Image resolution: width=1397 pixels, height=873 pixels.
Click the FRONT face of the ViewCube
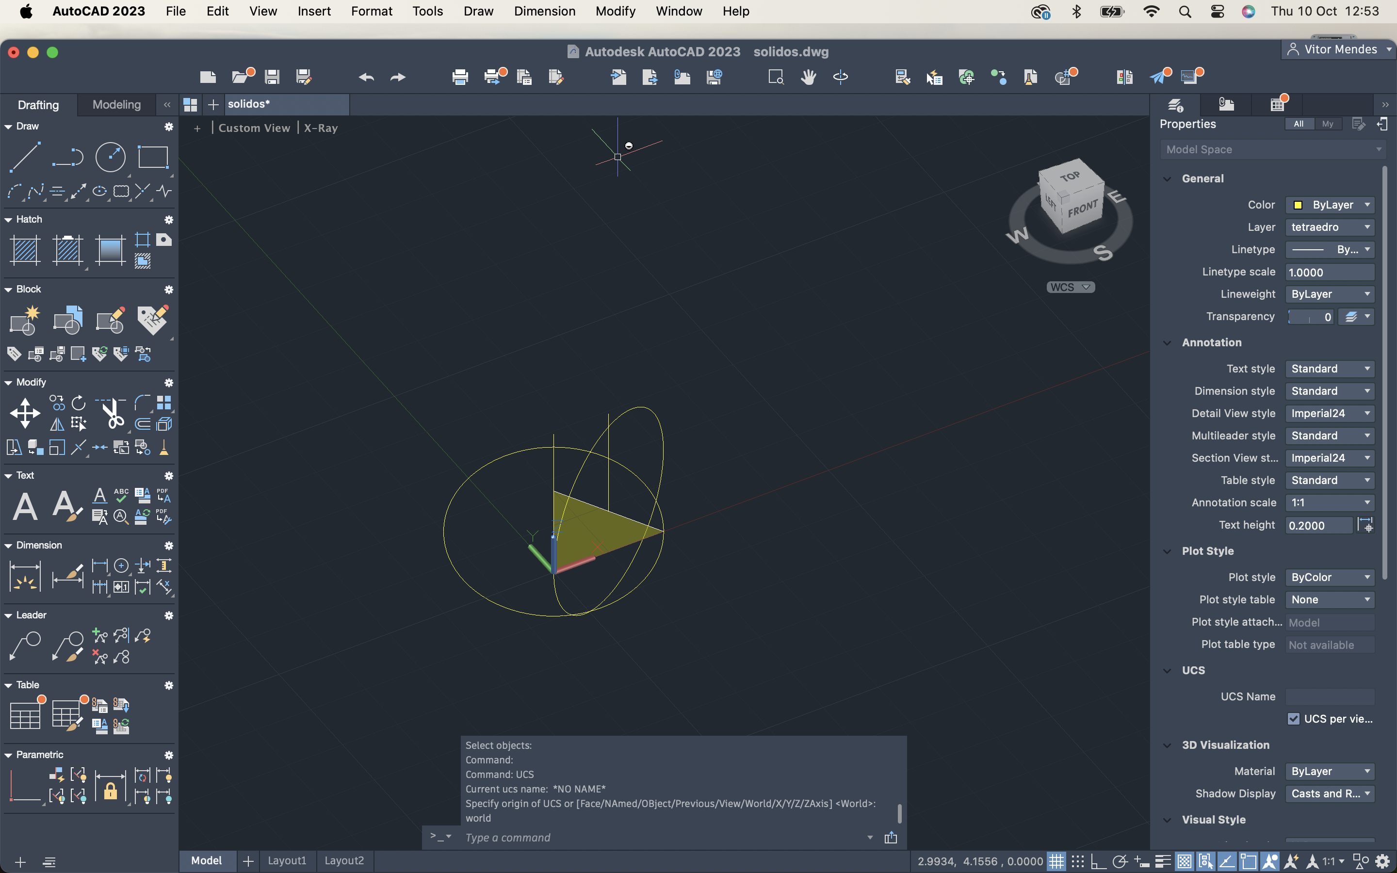point(1082,209)
